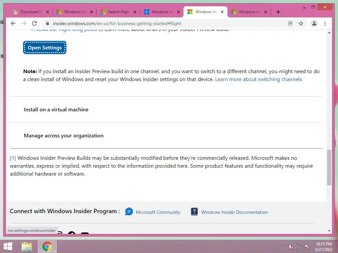Switch to the Search Highlights tab
The image size is (338, 253).
pyautogui.click(x=118, y=12)
